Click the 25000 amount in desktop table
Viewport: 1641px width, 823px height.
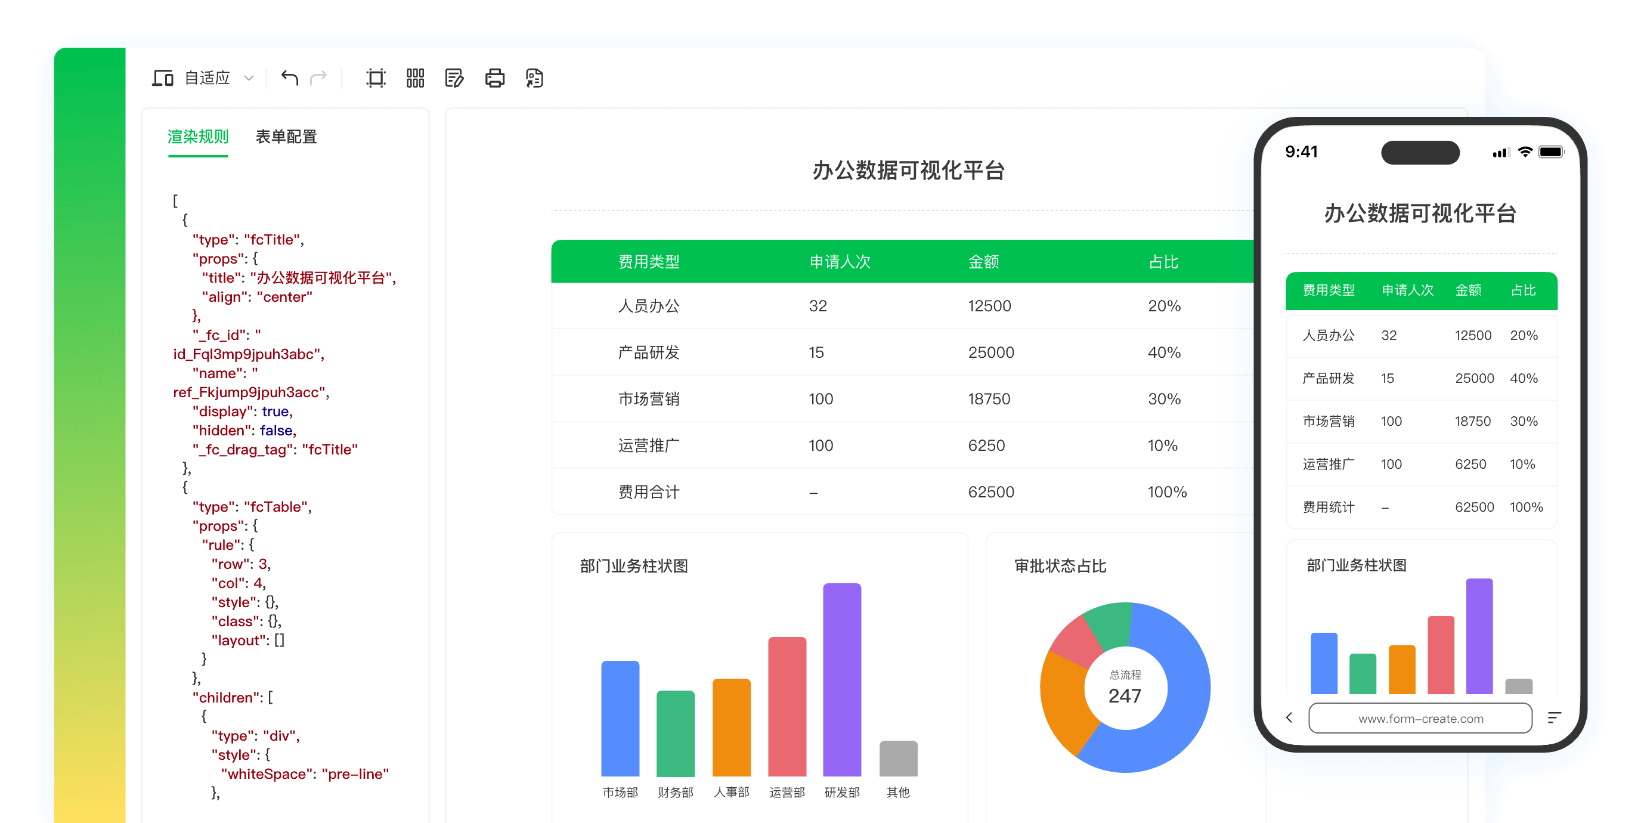(990, 352)
